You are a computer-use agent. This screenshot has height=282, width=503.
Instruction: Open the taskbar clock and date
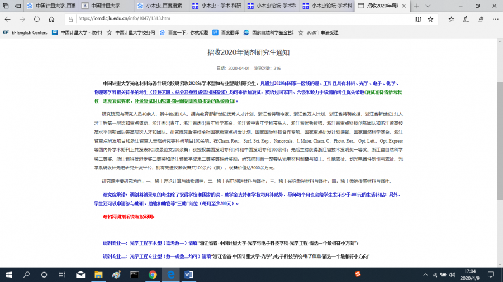472,274
